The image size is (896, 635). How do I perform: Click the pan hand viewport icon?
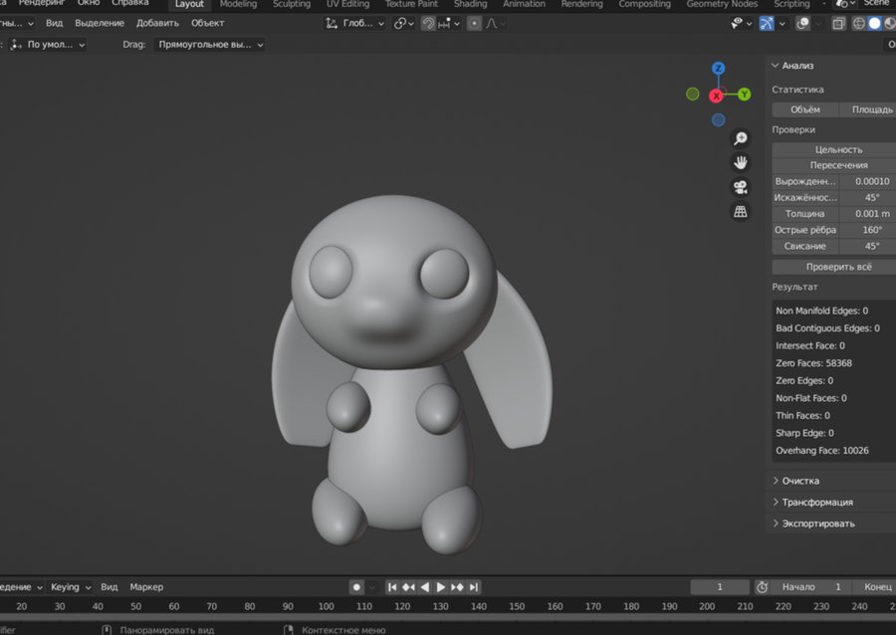[740, 162]
